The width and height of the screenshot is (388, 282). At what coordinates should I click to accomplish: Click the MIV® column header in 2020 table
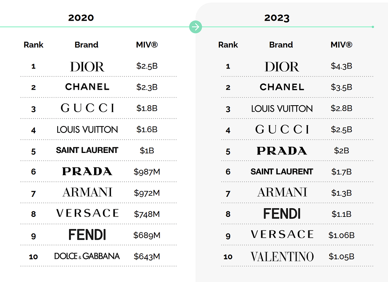tap(147, 45)
